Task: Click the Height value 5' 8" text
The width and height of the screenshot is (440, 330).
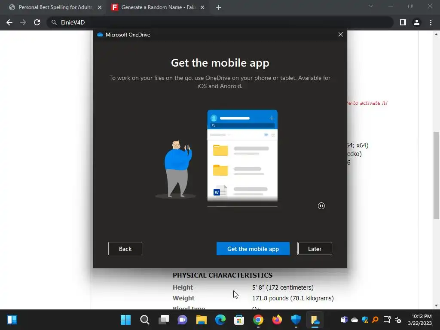Action: point(283,287)
